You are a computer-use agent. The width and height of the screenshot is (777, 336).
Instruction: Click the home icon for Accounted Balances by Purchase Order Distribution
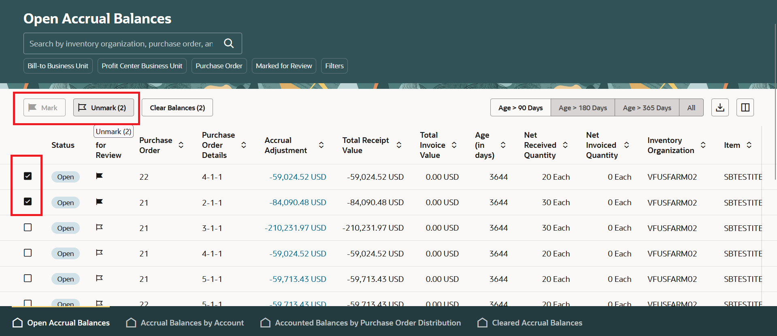[x=266, y=322]
